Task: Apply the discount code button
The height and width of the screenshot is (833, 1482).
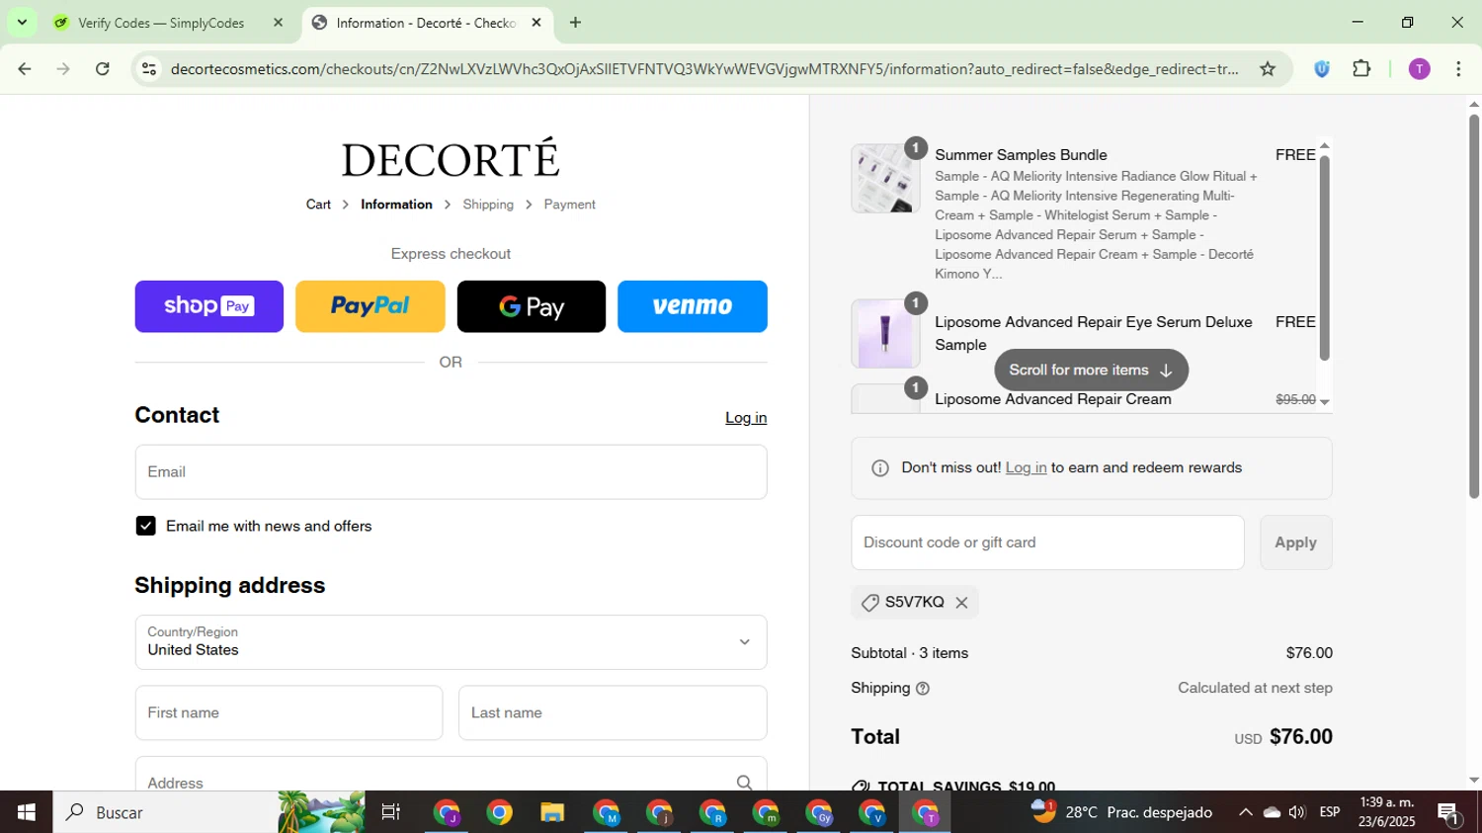Action: point(1295,542)
